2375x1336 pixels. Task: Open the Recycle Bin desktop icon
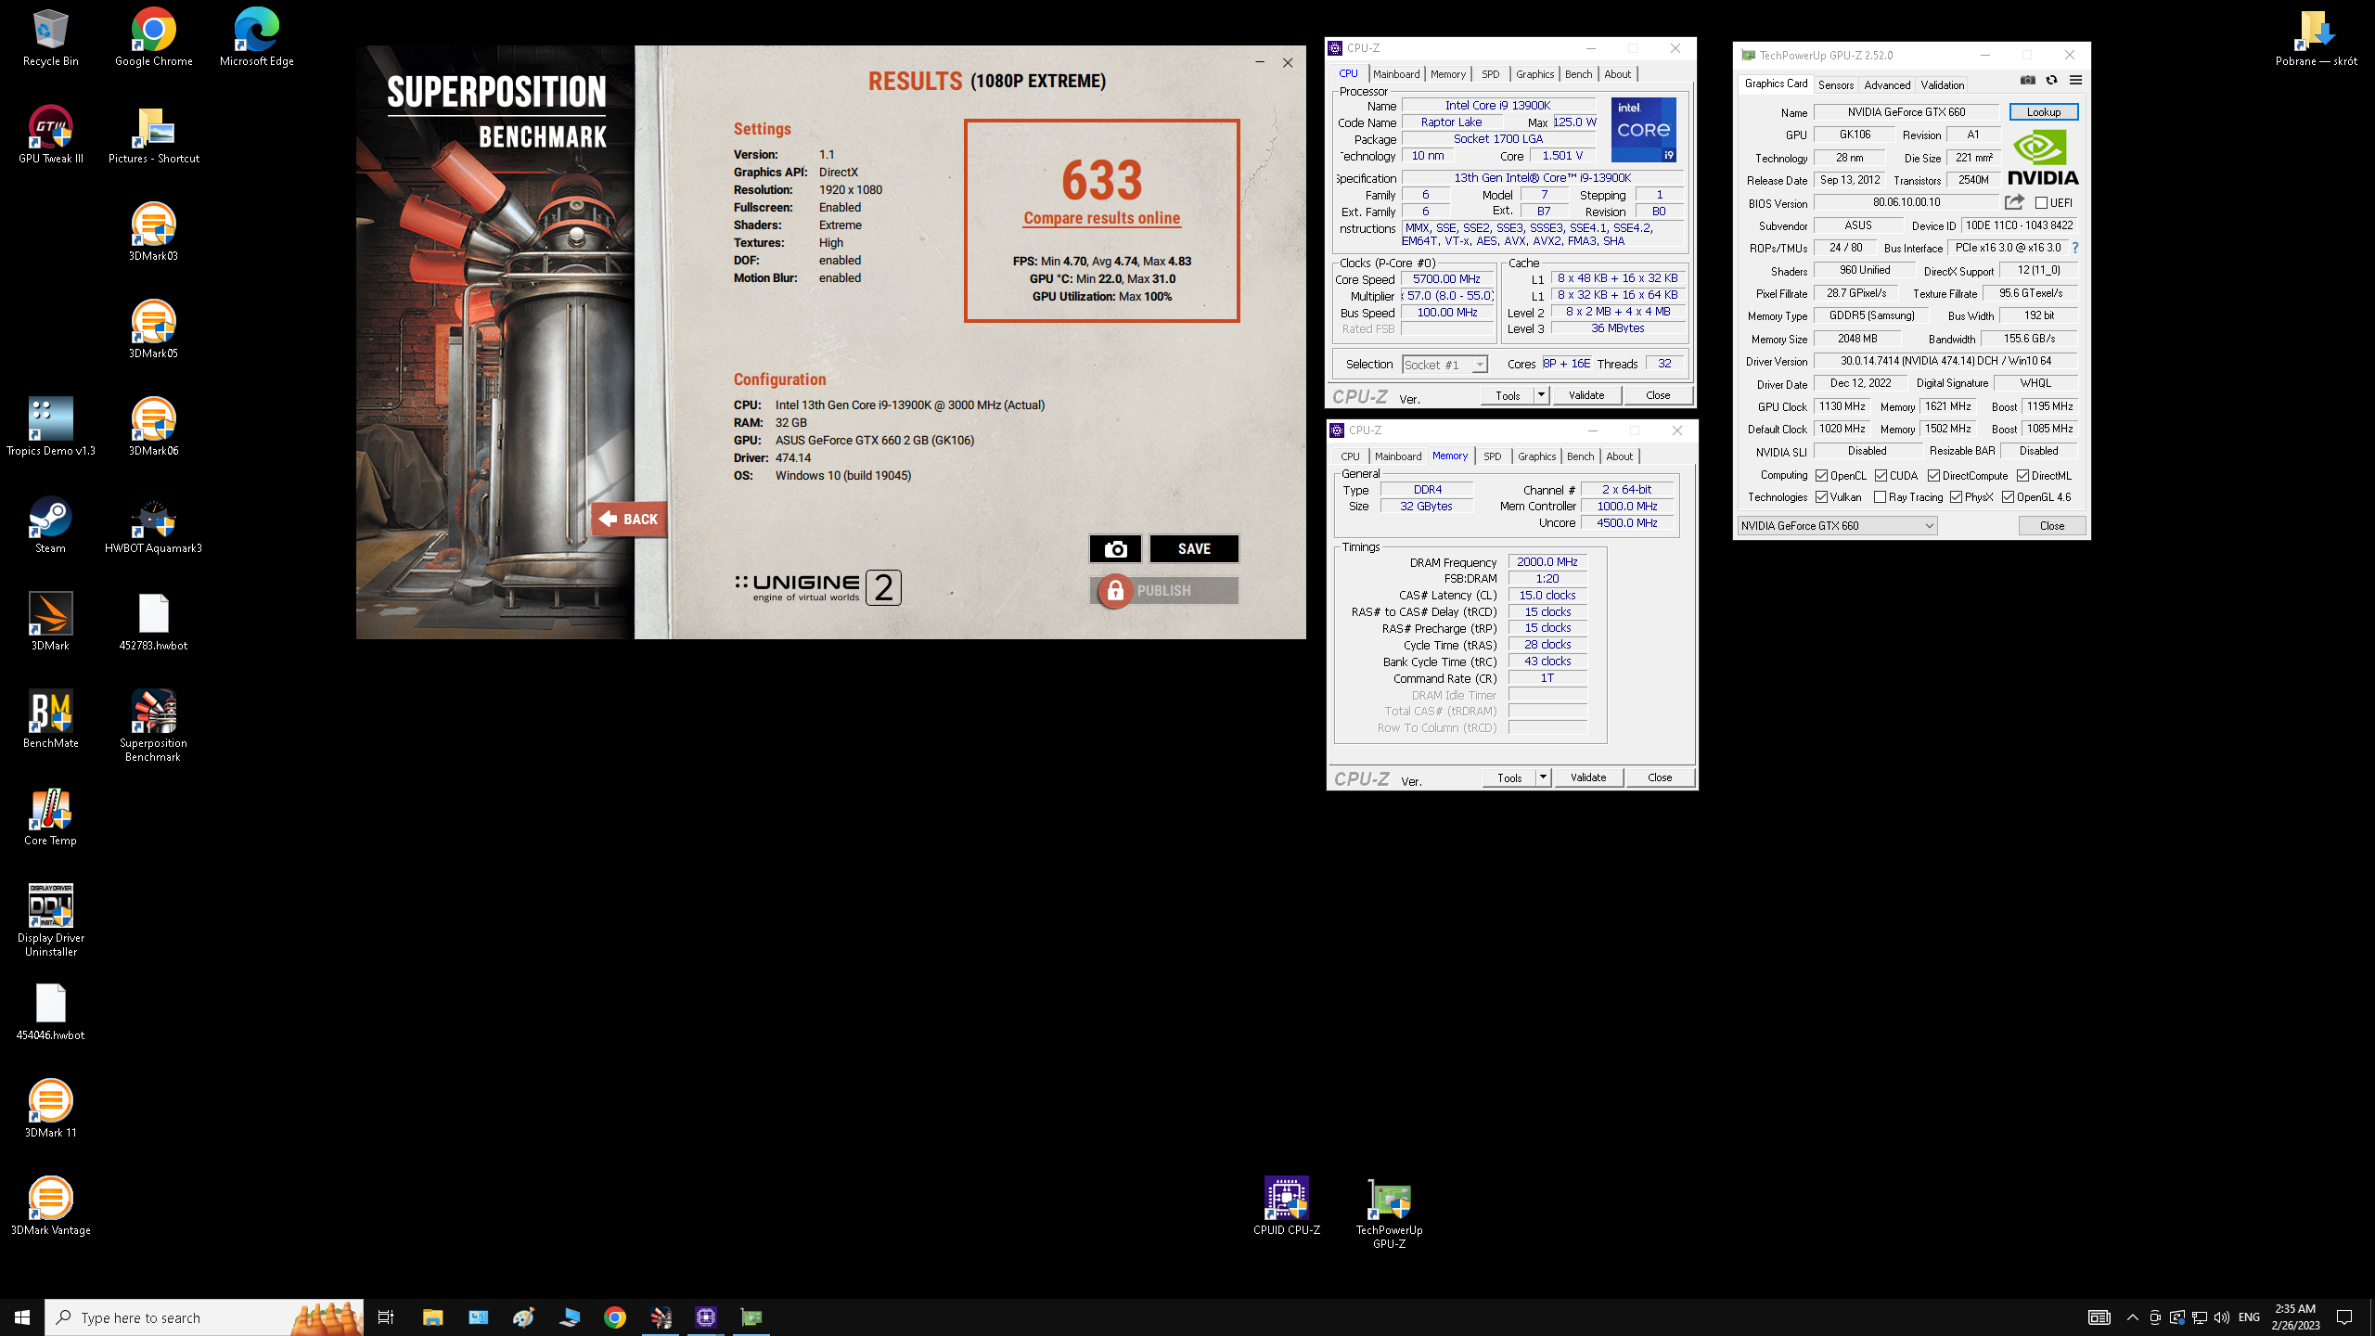click(x=50, y=37)
